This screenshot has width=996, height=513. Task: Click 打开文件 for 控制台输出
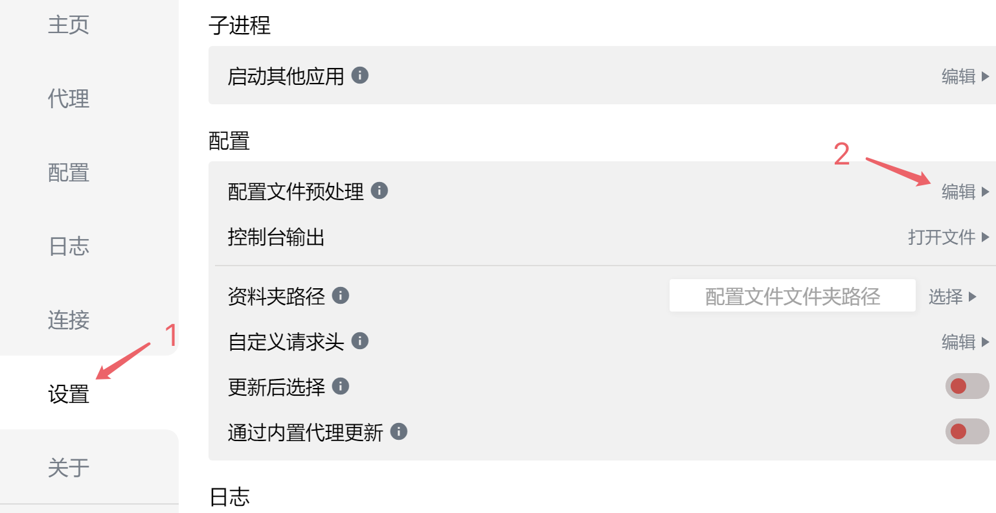[948, 237]
